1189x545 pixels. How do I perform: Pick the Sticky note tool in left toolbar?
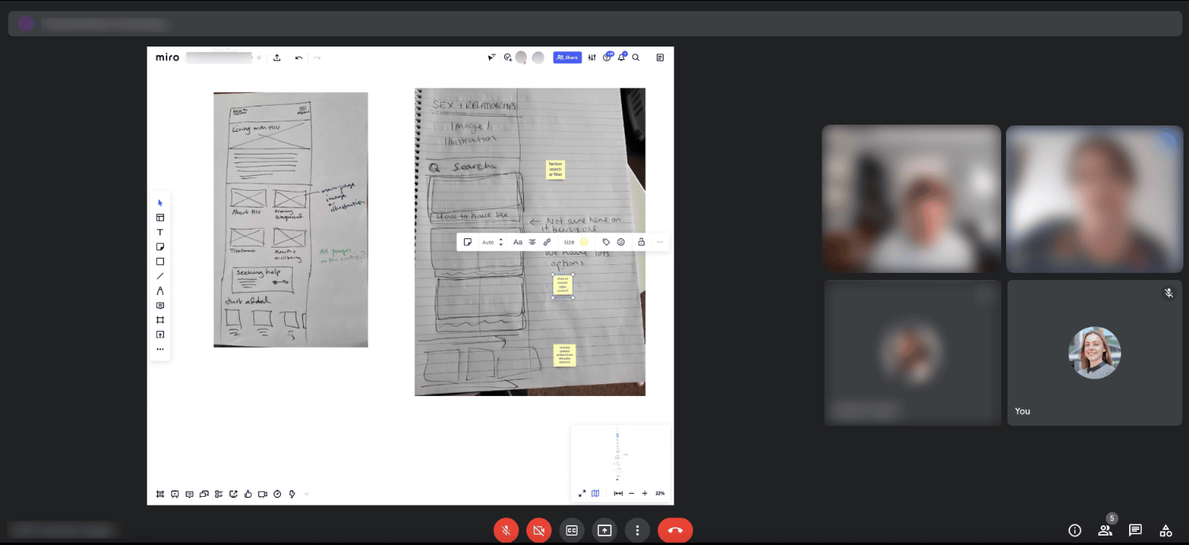[160, 247]
